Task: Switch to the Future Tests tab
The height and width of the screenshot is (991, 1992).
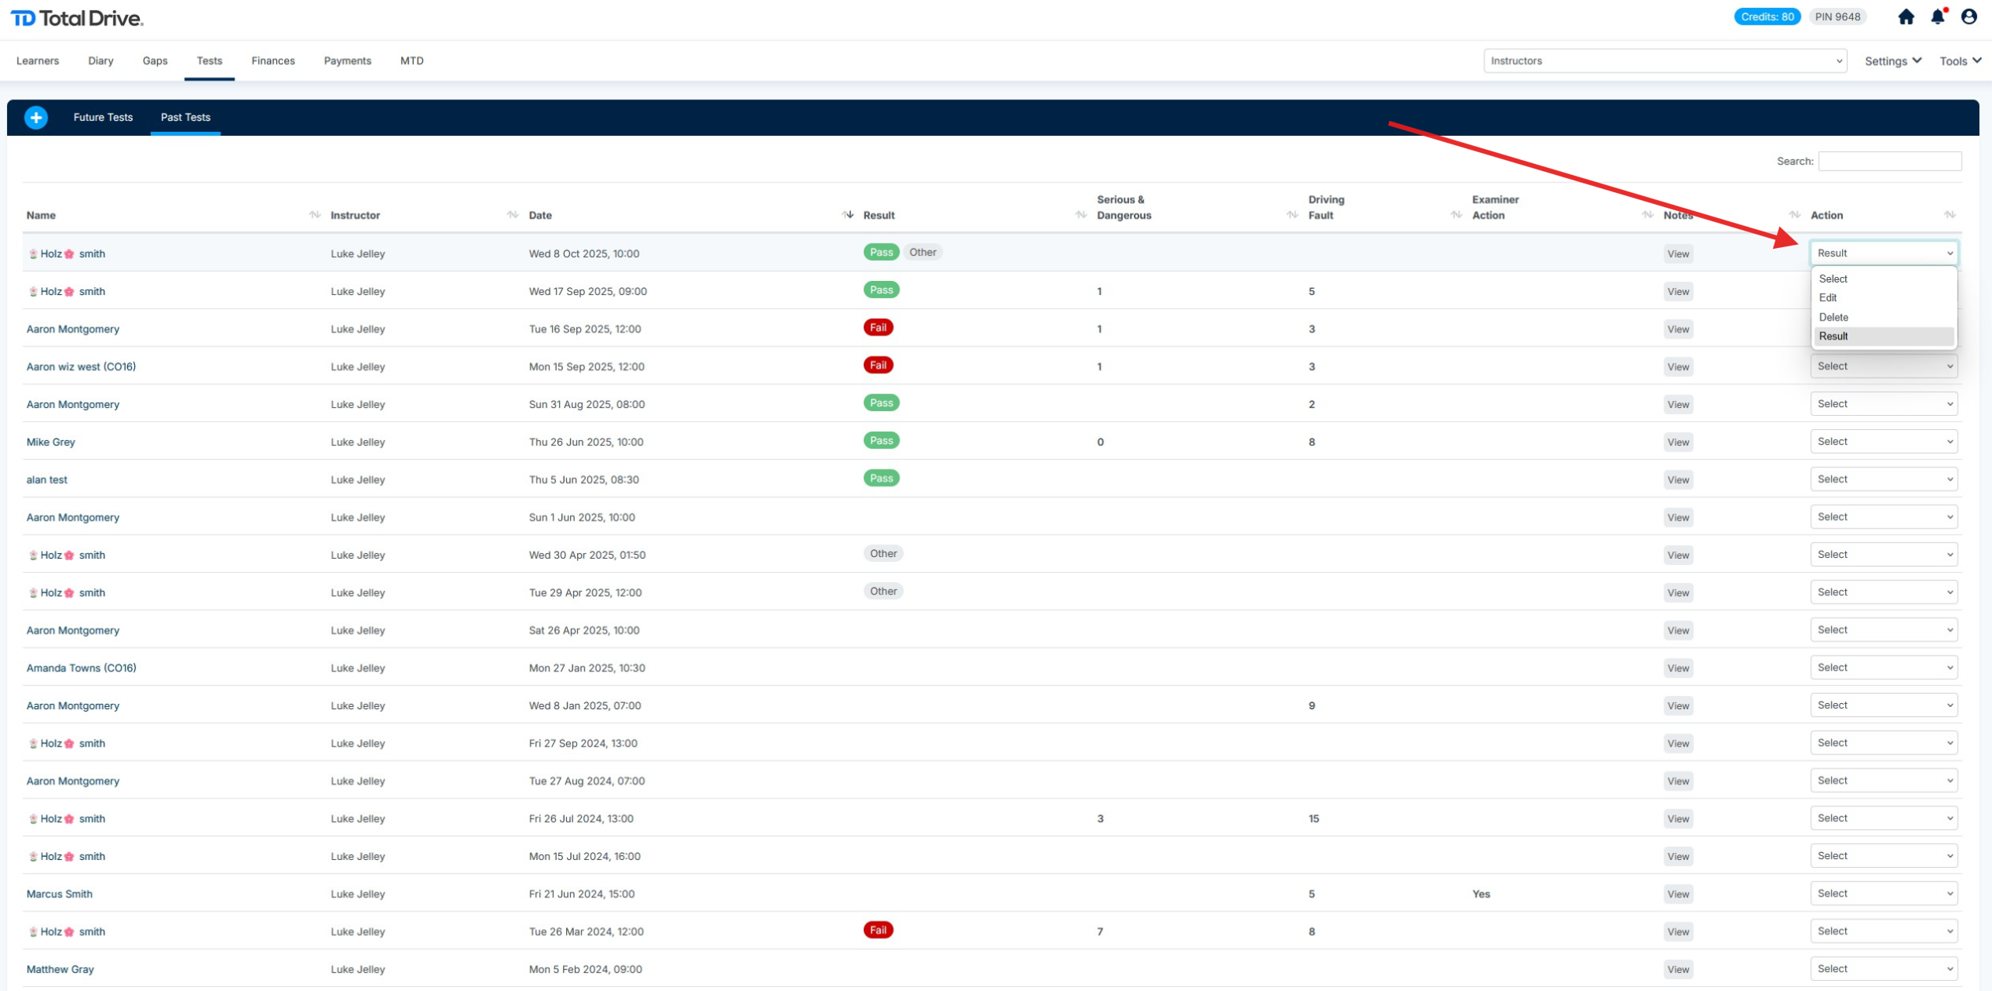Action: [103, 117]
